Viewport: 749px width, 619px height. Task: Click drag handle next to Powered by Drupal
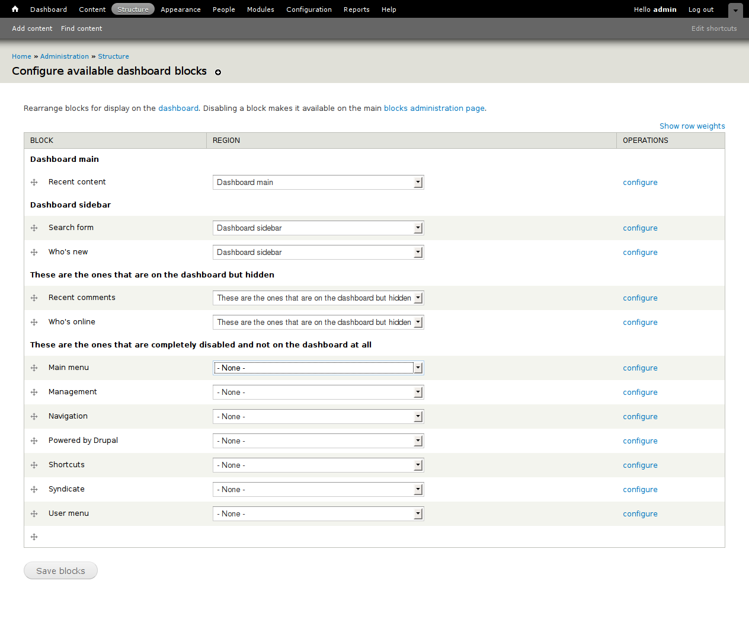pos(34,441)
